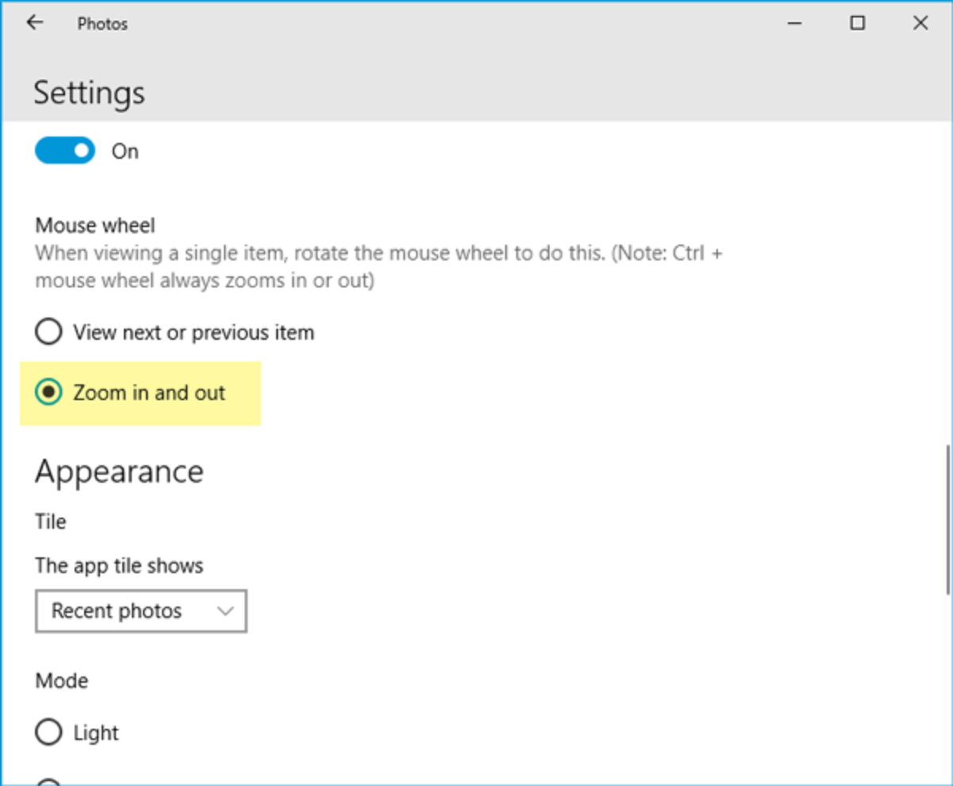Select the partially visible radio below Light
This screenshot has width=953, height=786.
48,781
